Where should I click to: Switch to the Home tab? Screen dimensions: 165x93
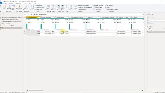[x=4, y=3]
